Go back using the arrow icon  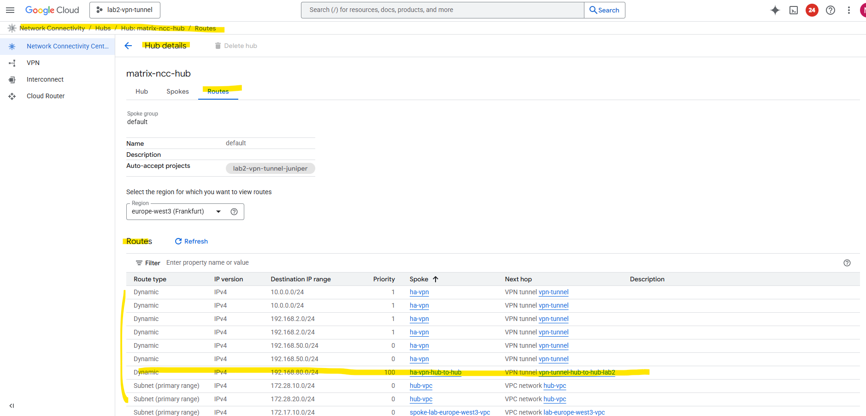(128, 46)
